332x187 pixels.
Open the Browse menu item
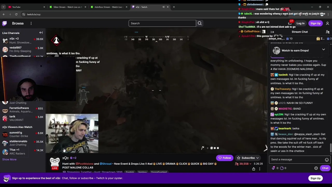(x=18, y=23)
